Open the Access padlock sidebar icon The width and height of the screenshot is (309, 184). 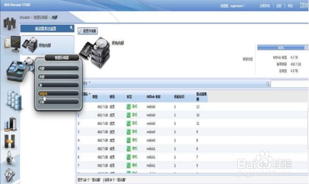click(x=10, y=158)
